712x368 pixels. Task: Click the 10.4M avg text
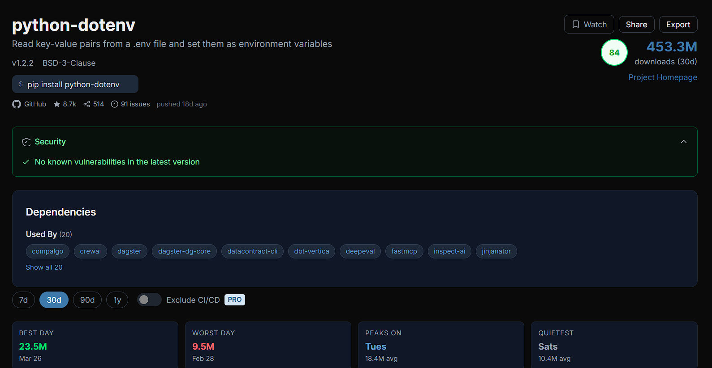point(554,359)
